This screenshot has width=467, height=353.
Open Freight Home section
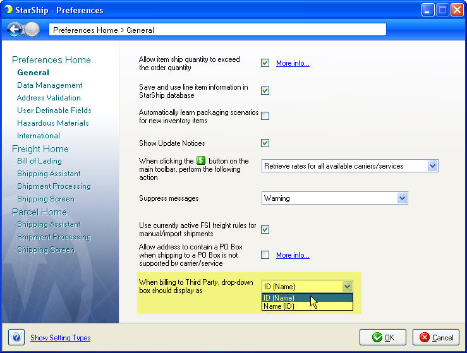(x=40, y=149)
